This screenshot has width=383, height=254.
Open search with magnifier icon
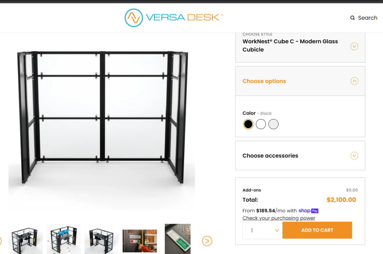pos(352,18)
